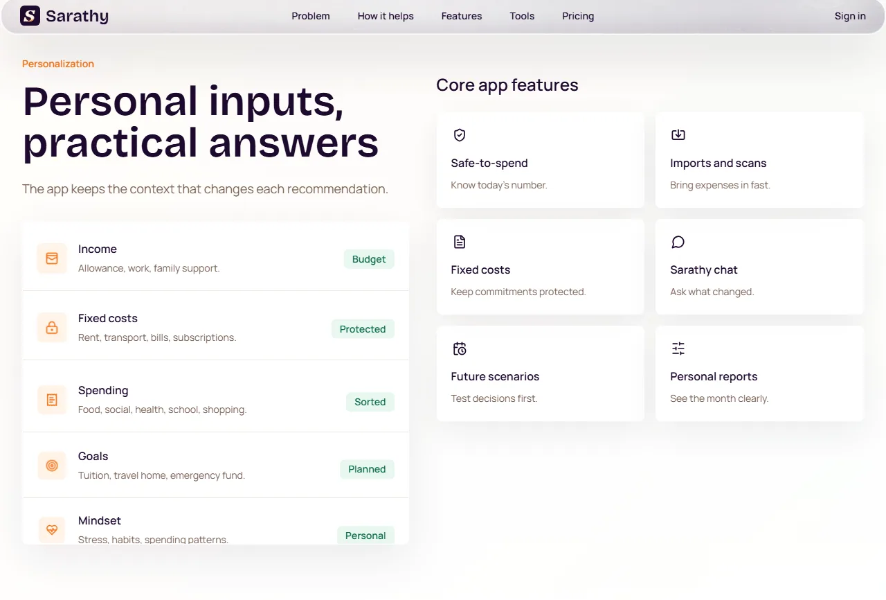The height and width of the screenshot is (600, 886).
Task: Click the Safe-to-spend shield icon
Action: pos(460,135)
